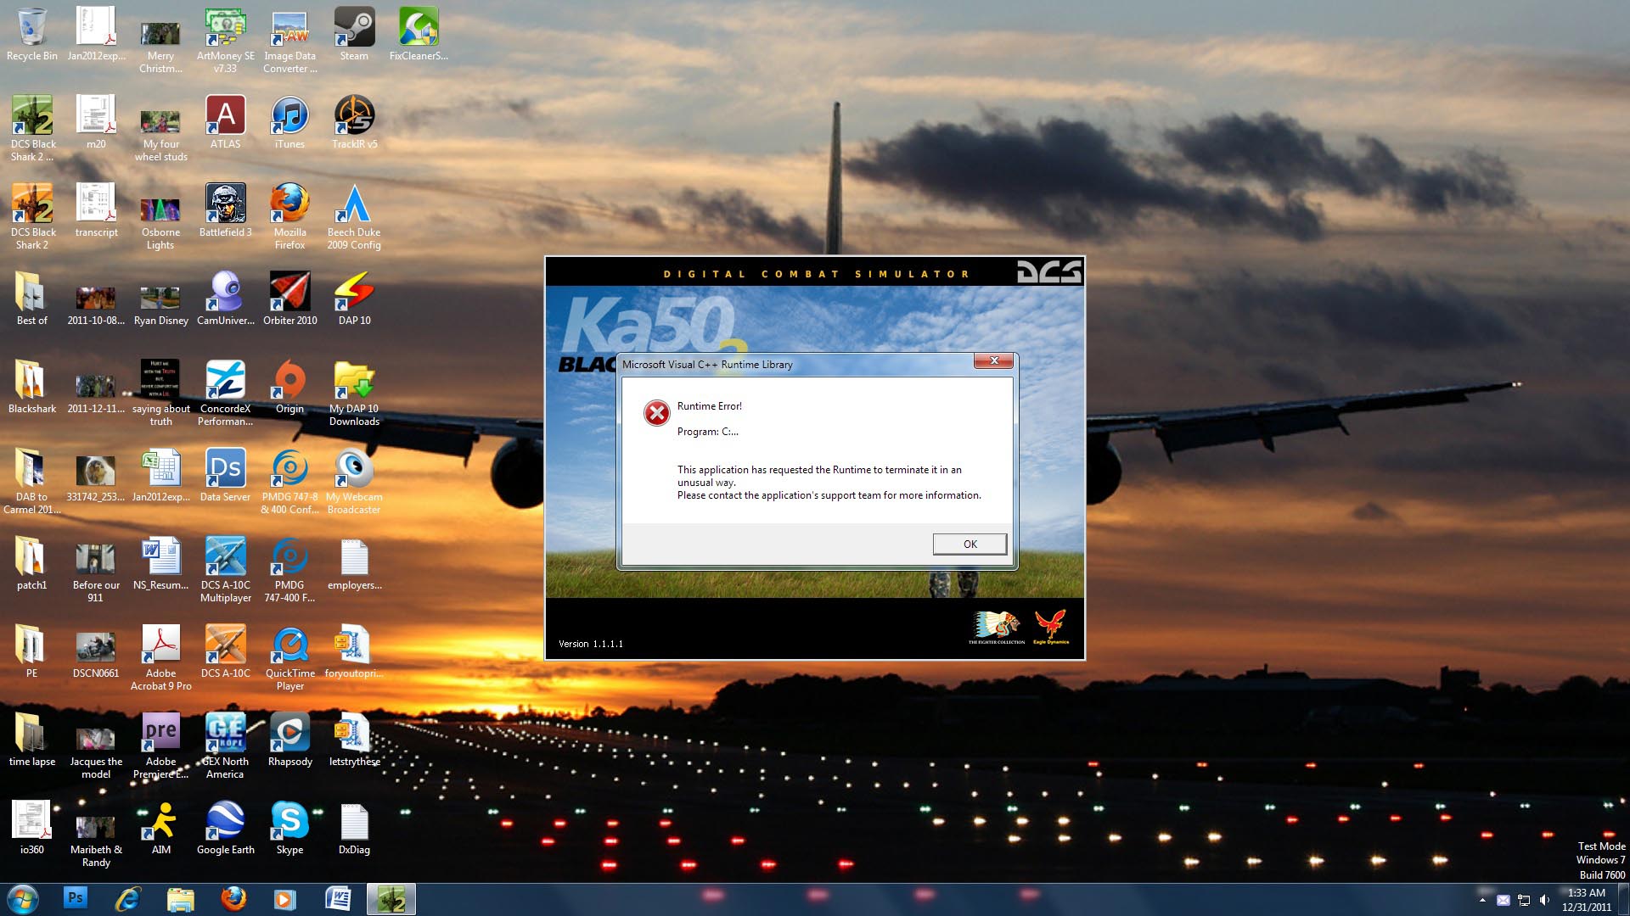
Task: Select the DSCN0661 photo thumbnail
Action: pos(96,651)
